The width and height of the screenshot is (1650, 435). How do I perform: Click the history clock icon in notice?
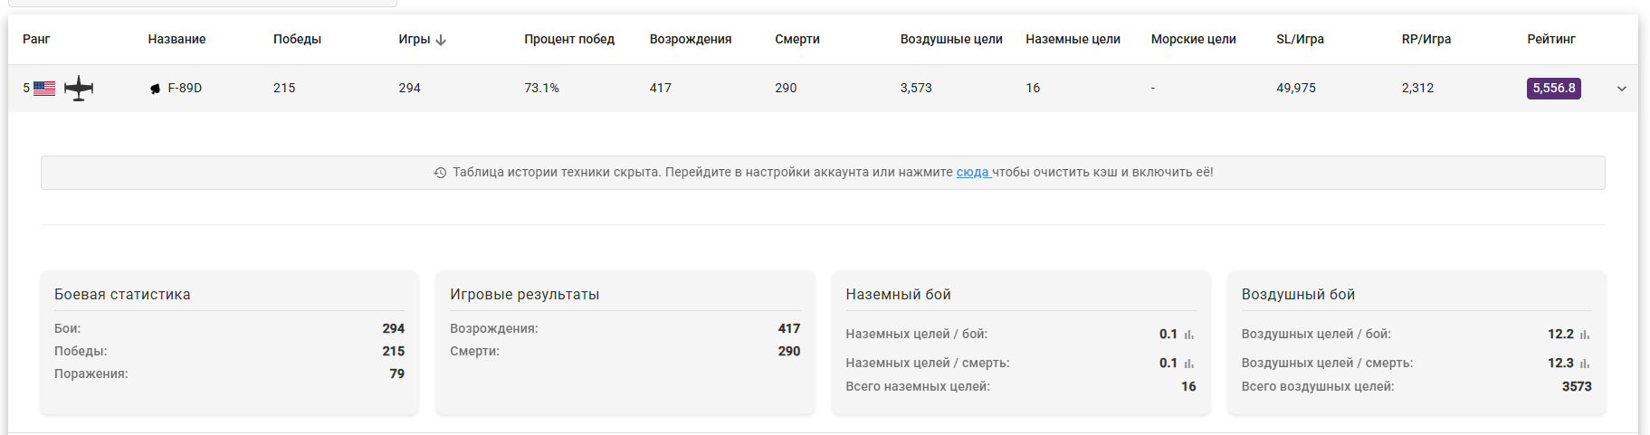click(x=440, y=173)
